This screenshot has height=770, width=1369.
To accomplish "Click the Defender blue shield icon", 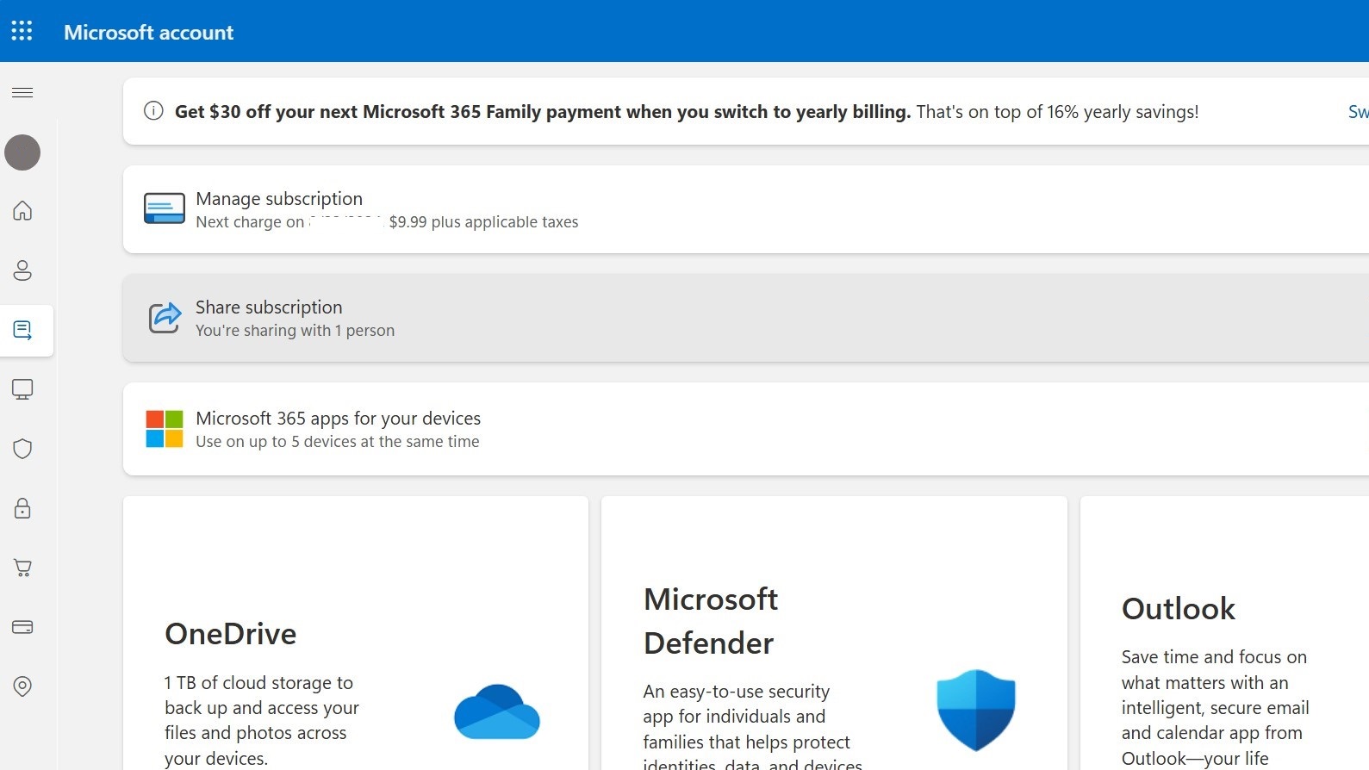I will pos(976,710).
